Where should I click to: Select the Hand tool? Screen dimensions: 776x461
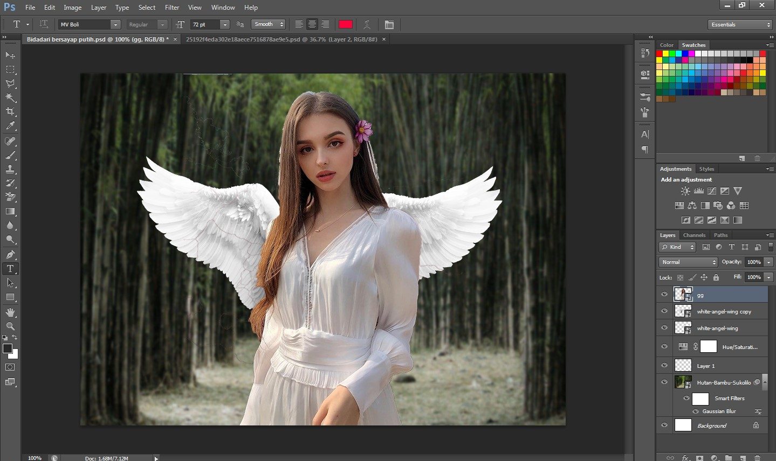coord(10,312)
